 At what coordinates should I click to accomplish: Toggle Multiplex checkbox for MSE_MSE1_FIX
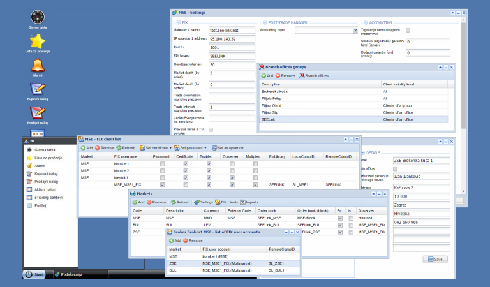tap(255, 184)
